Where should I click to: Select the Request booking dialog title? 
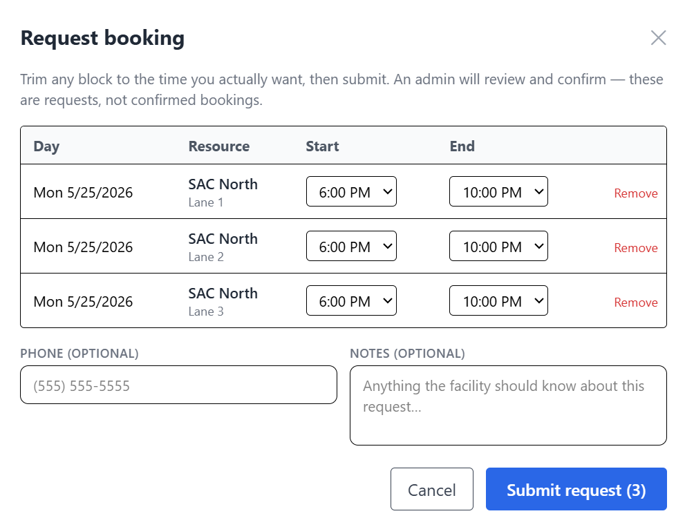click(x=103, y=38)
